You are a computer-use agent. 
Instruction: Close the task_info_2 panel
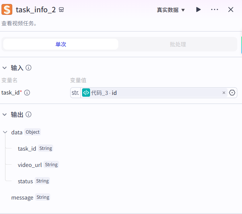click(231, 10)
